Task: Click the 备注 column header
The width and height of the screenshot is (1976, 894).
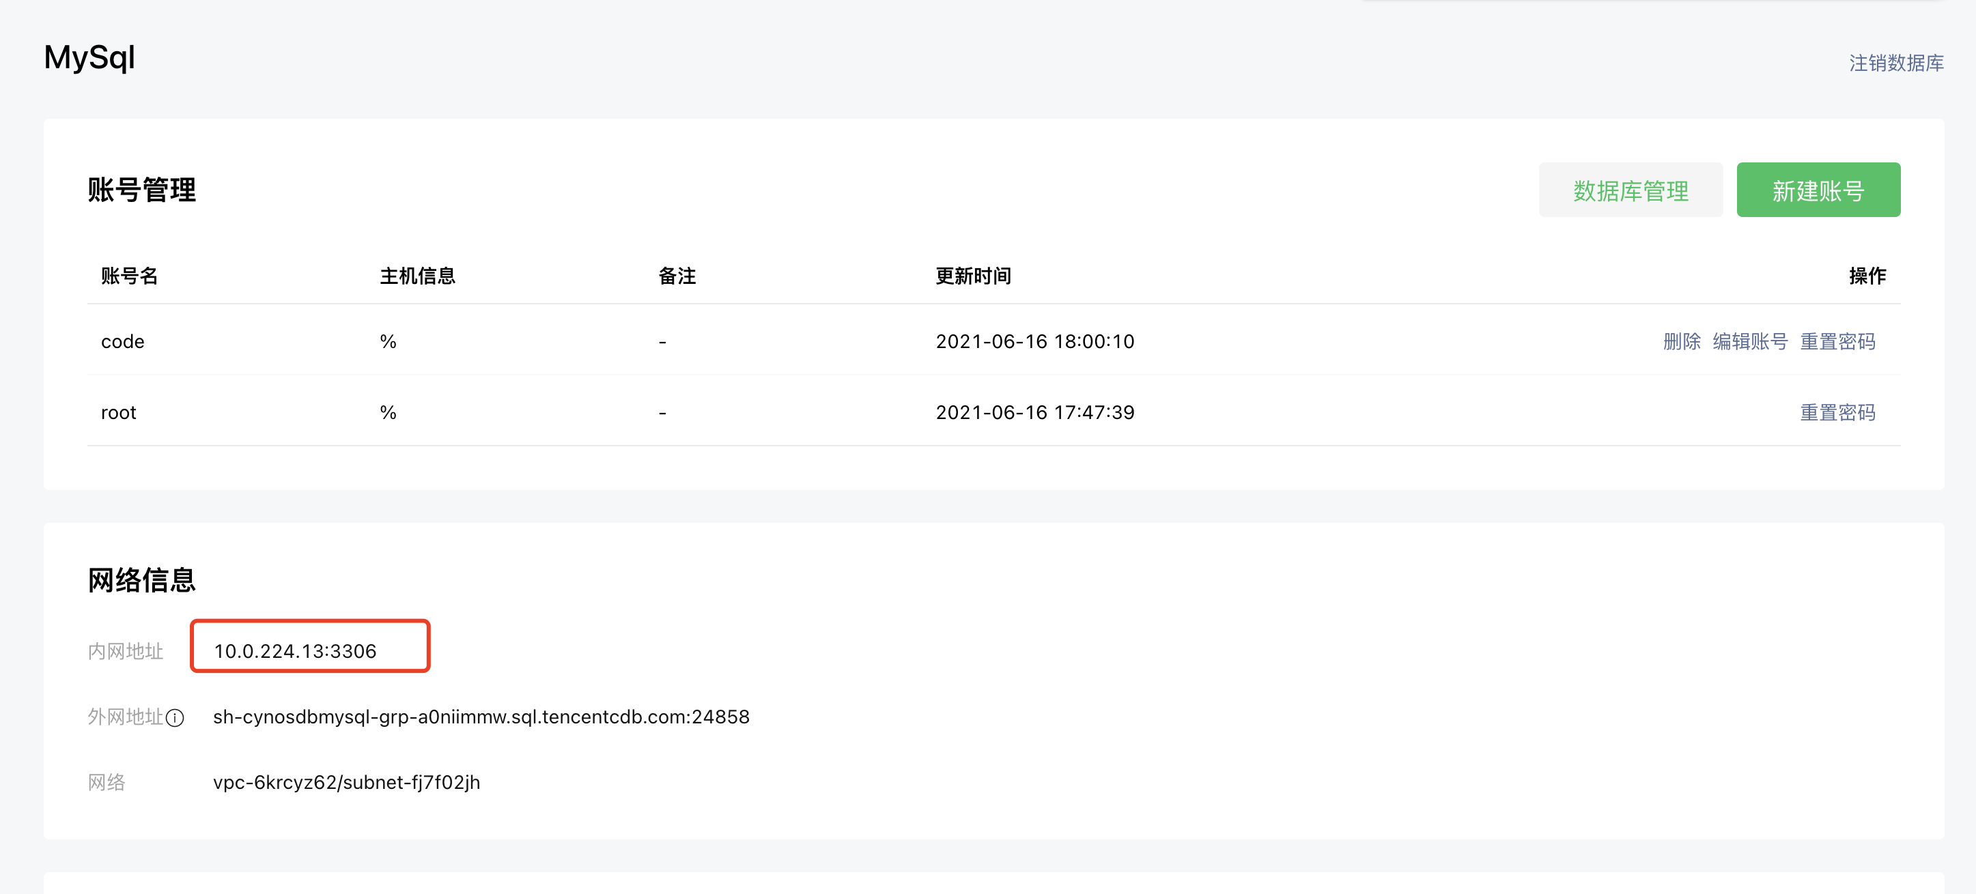Action: [677, 276]
